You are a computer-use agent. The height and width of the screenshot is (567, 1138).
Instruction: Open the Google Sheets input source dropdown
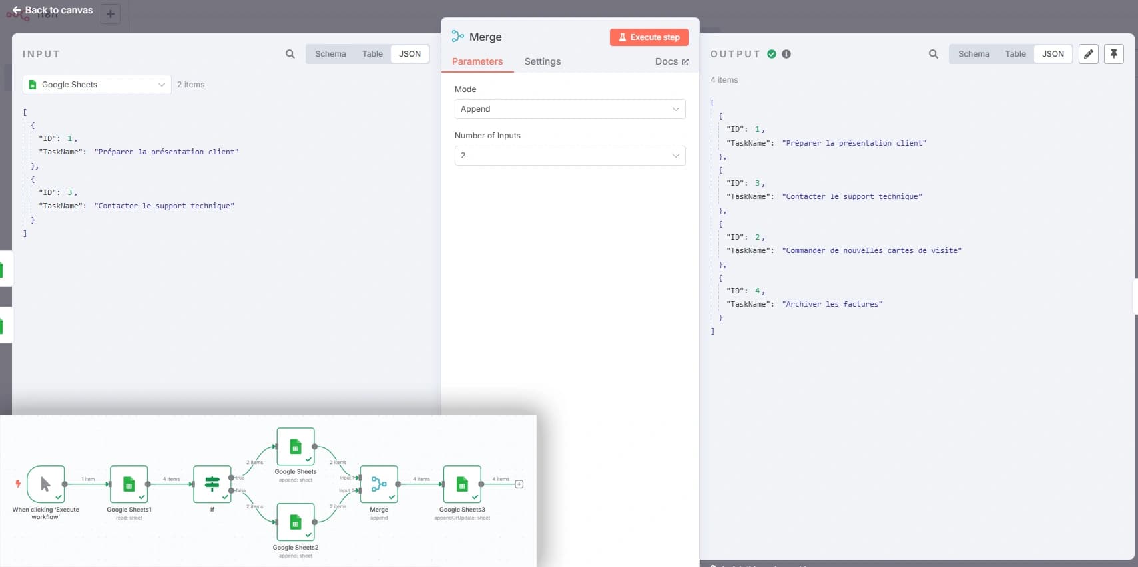97,85
